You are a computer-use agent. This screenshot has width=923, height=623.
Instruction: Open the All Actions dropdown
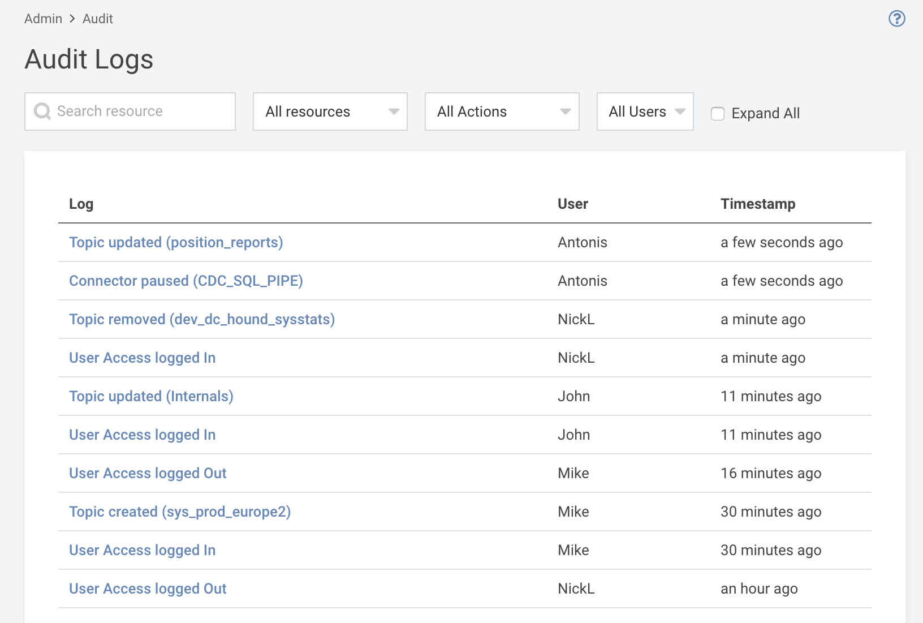[x=502, y=111]
